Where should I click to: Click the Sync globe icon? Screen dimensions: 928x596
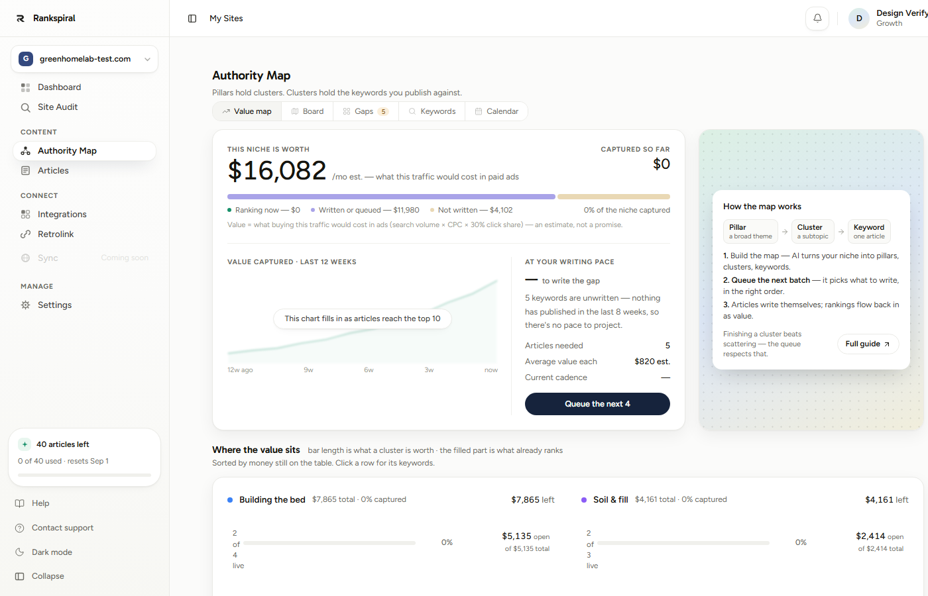26,258
